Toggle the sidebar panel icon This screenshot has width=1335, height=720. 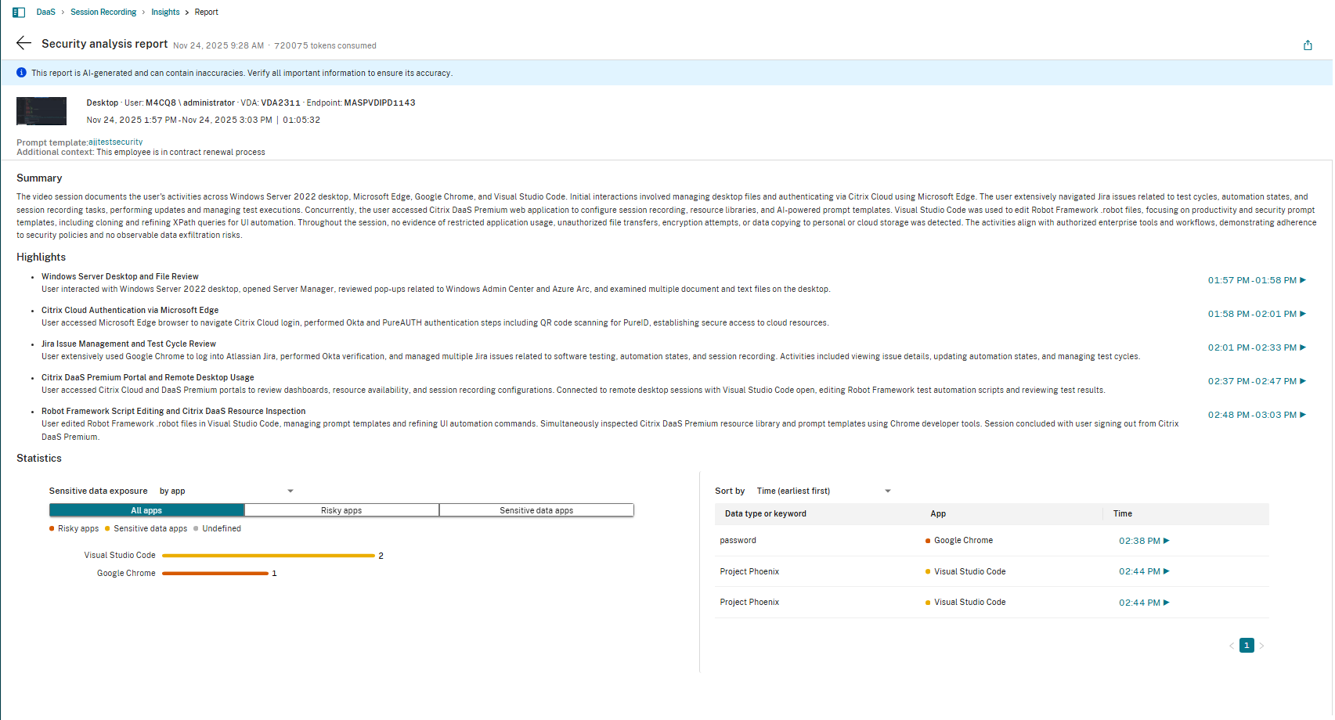pos(19,13)
